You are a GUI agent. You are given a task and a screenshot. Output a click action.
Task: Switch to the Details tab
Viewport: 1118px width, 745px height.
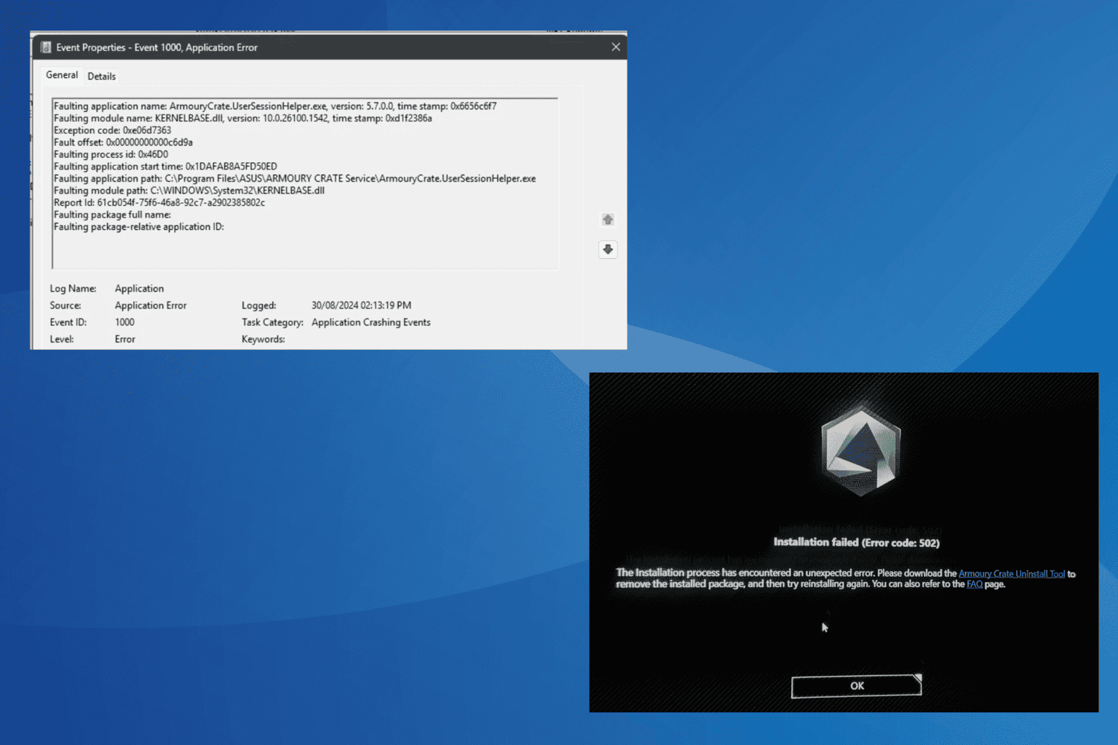click(x=101, y=76)
